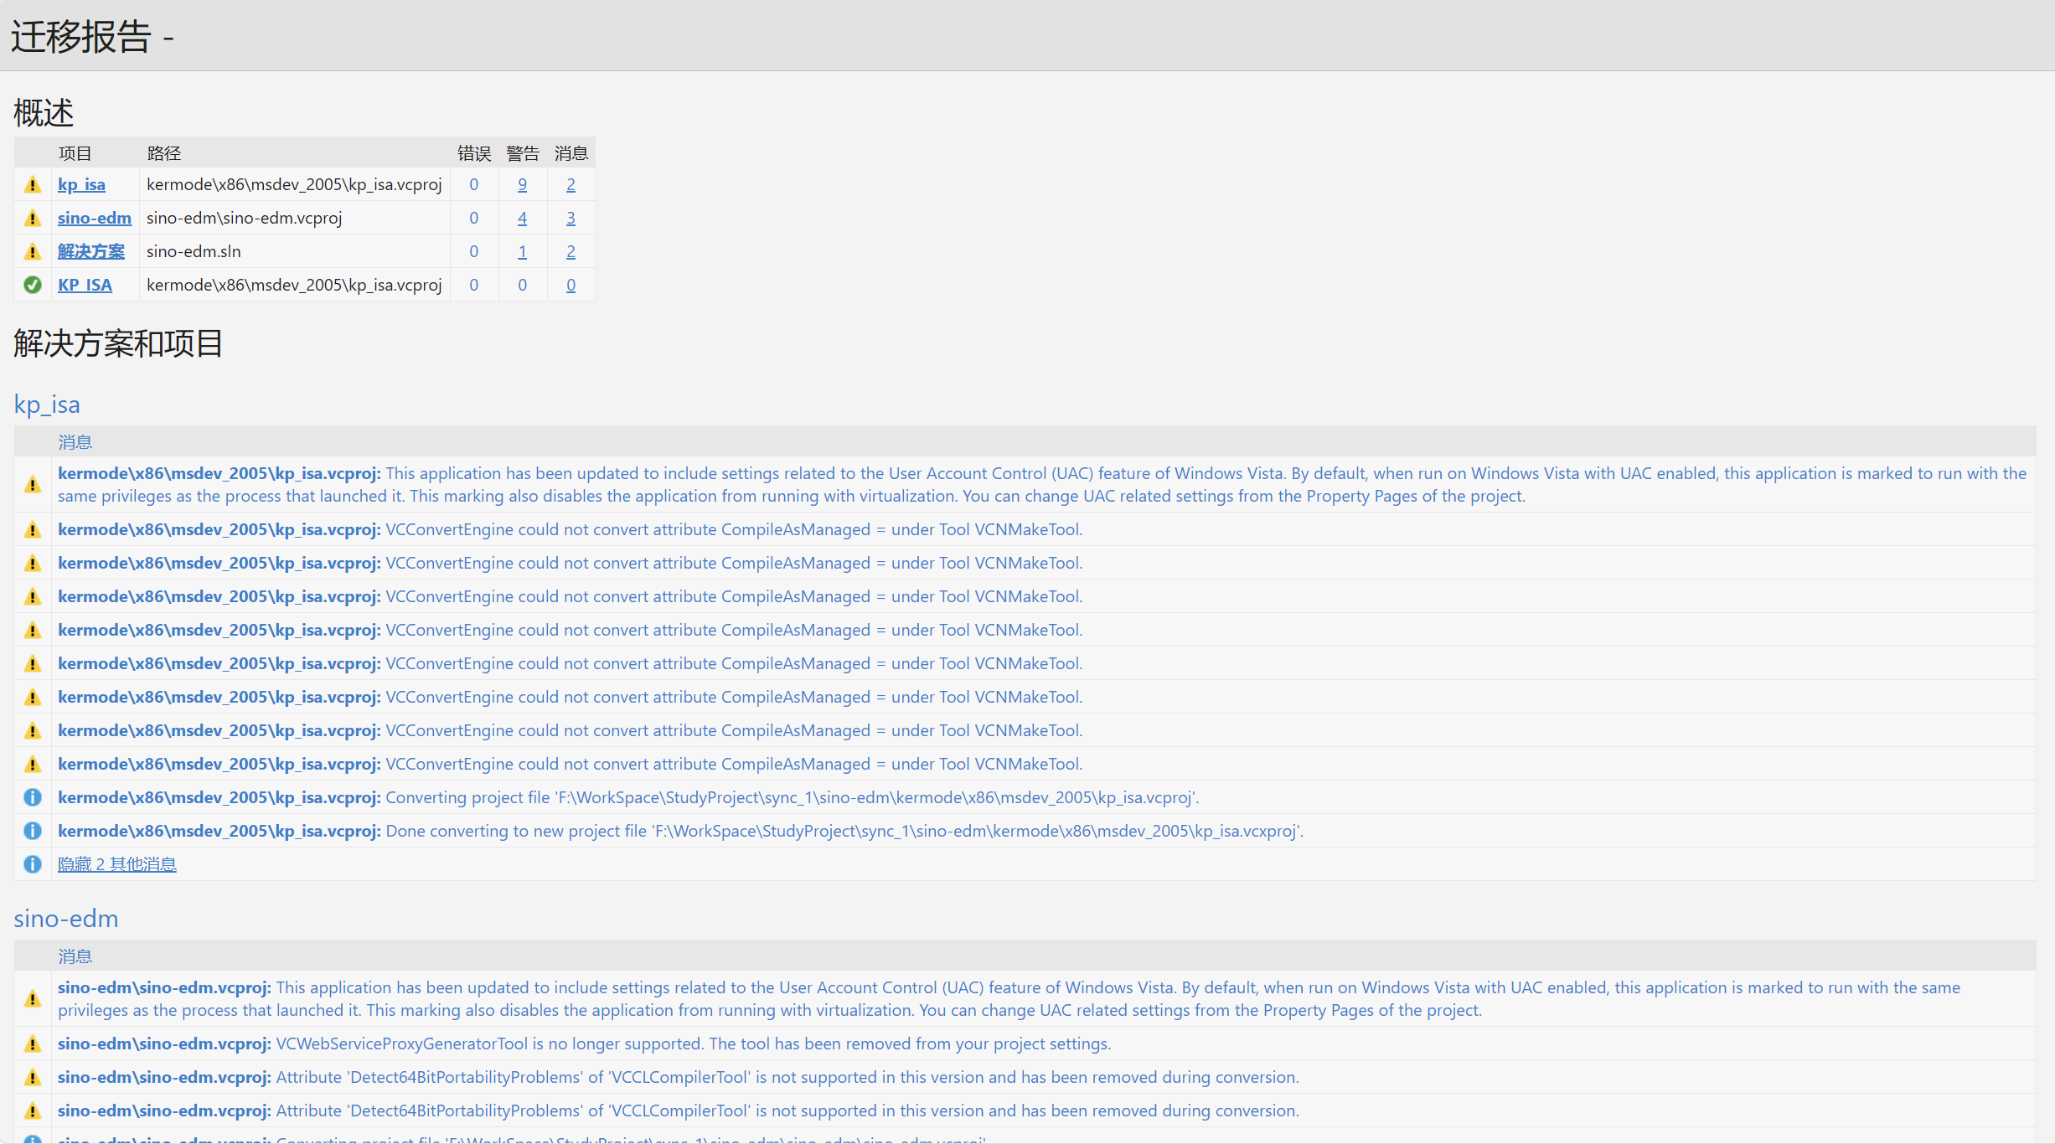Click the 消息 header of the kp_isa table
The height and width of the screenshot is (1144, 2055).
click(x=75, y=441)
